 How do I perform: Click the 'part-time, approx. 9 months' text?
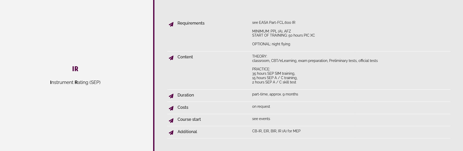pyautogui.click(x=275, y=94)
